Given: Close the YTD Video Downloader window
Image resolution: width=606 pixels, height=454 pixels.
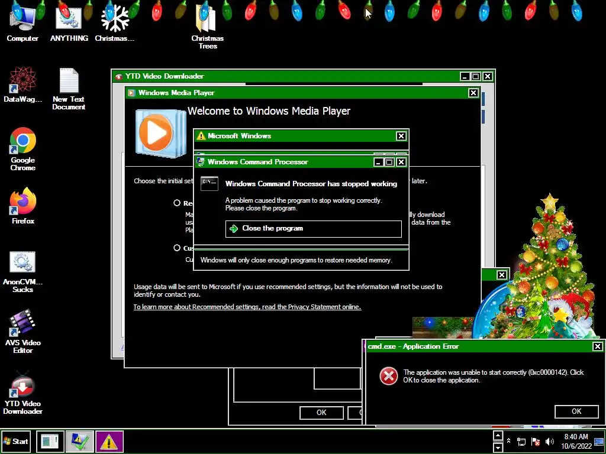Looking at the screenshot, I should coord(488,76).
